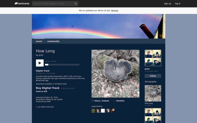Click the 'name your price' text
The image size is (197, 123).
(68, 88)
